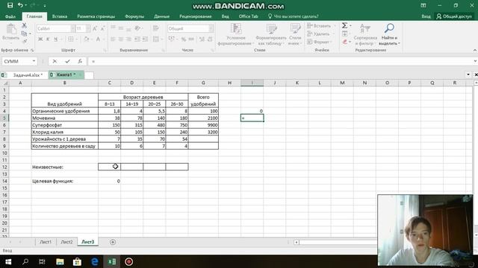Select cell C12 in Неизвестные row
The width and height of the screenshot is (478, 268).
110,167
